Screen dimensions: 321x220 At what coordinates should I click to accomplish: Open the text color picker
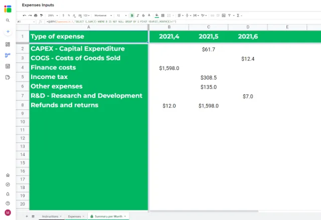pos(149,15)
